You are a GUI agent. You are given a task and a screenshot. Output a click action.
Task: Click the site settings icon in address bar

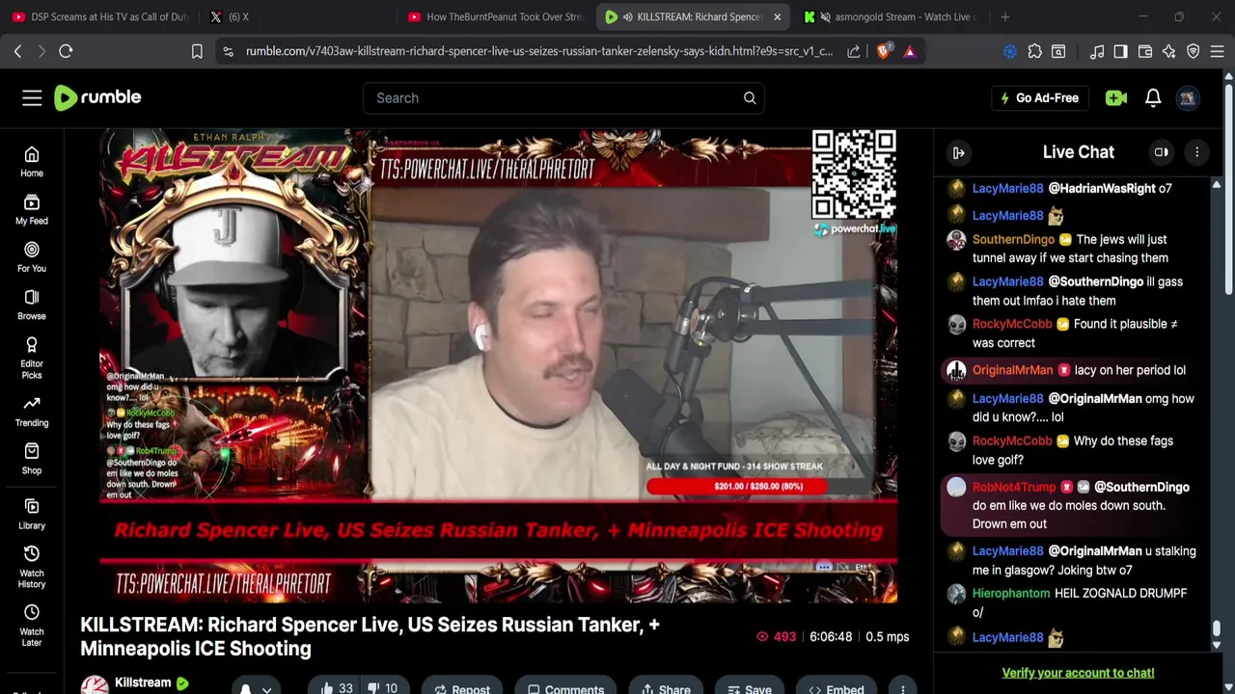(228, 51)
